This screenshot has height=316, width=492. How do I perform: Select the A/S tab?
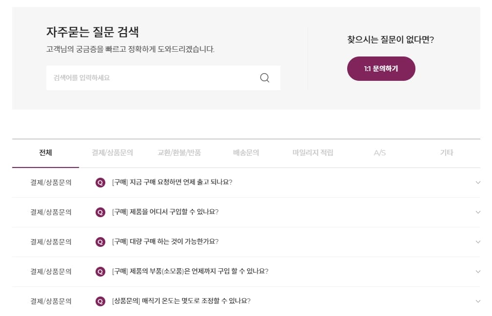(379, 152)
